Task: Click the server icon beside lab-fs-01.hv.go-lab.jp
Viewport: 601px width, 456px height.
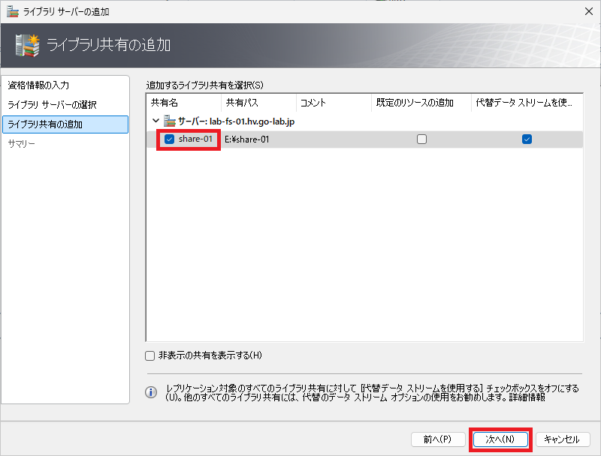Action: click(170, 121)
